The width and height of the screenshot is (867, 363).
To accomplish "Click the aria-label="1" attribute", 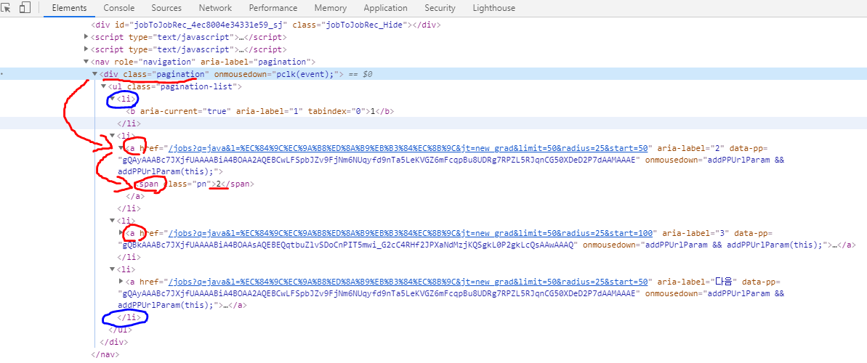I will point(270,111).
